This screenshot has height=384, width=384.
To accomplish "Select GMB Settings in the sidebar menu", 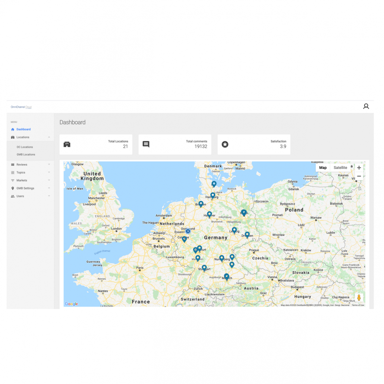I will 25,188.
